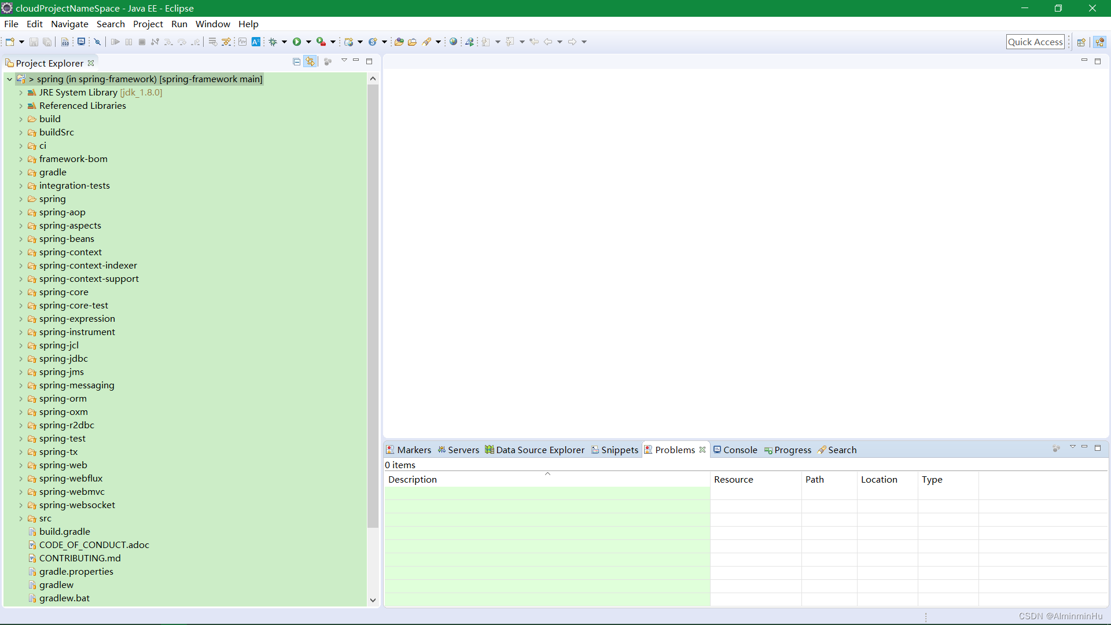Open the Debug configurations dropdown arrow
1111x625 pixels.
(x=284, y=42)
